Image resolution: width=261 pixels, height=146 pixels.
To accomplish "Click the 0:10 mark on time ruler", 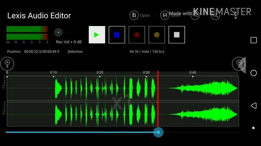I will coord(53,73).
